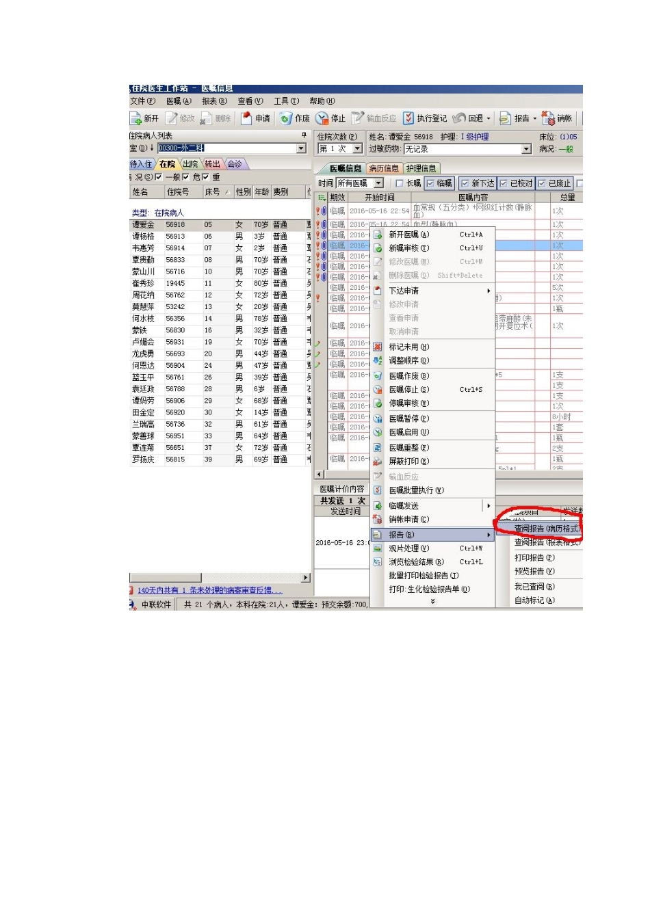
Task: Pin the 住院病人列表 panel
Action: pyautogui.click(x=304, y=135)
